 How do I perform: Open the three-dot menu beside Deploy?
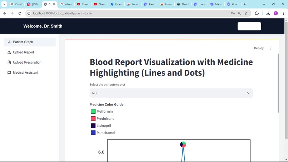270,48
